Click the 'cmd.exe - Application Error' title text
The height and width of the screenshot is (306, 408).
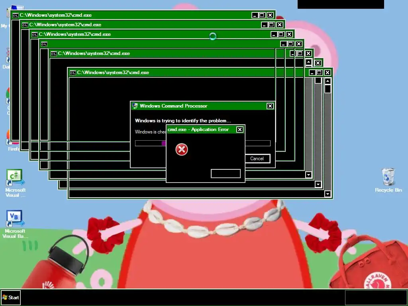[198, 129]
